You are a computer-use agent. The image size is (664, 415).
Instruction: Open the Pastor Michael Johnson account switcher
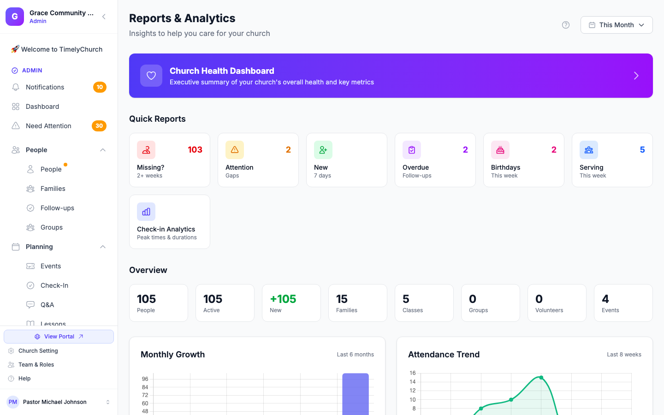pos(59,402)
